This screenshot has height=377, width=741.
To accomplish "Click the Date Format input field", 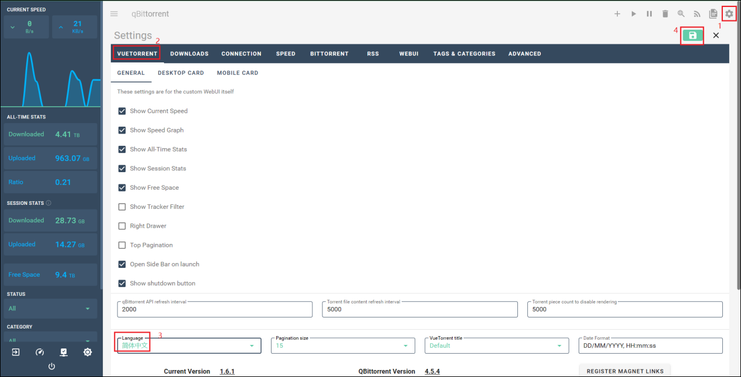I will pyautogui.click(x=650, y=345).
